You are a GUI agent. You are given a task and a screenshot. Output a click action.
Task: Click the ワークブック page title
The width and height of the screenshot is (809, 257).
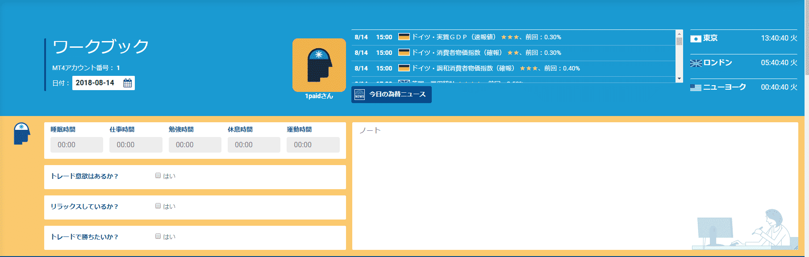[101, 46]
